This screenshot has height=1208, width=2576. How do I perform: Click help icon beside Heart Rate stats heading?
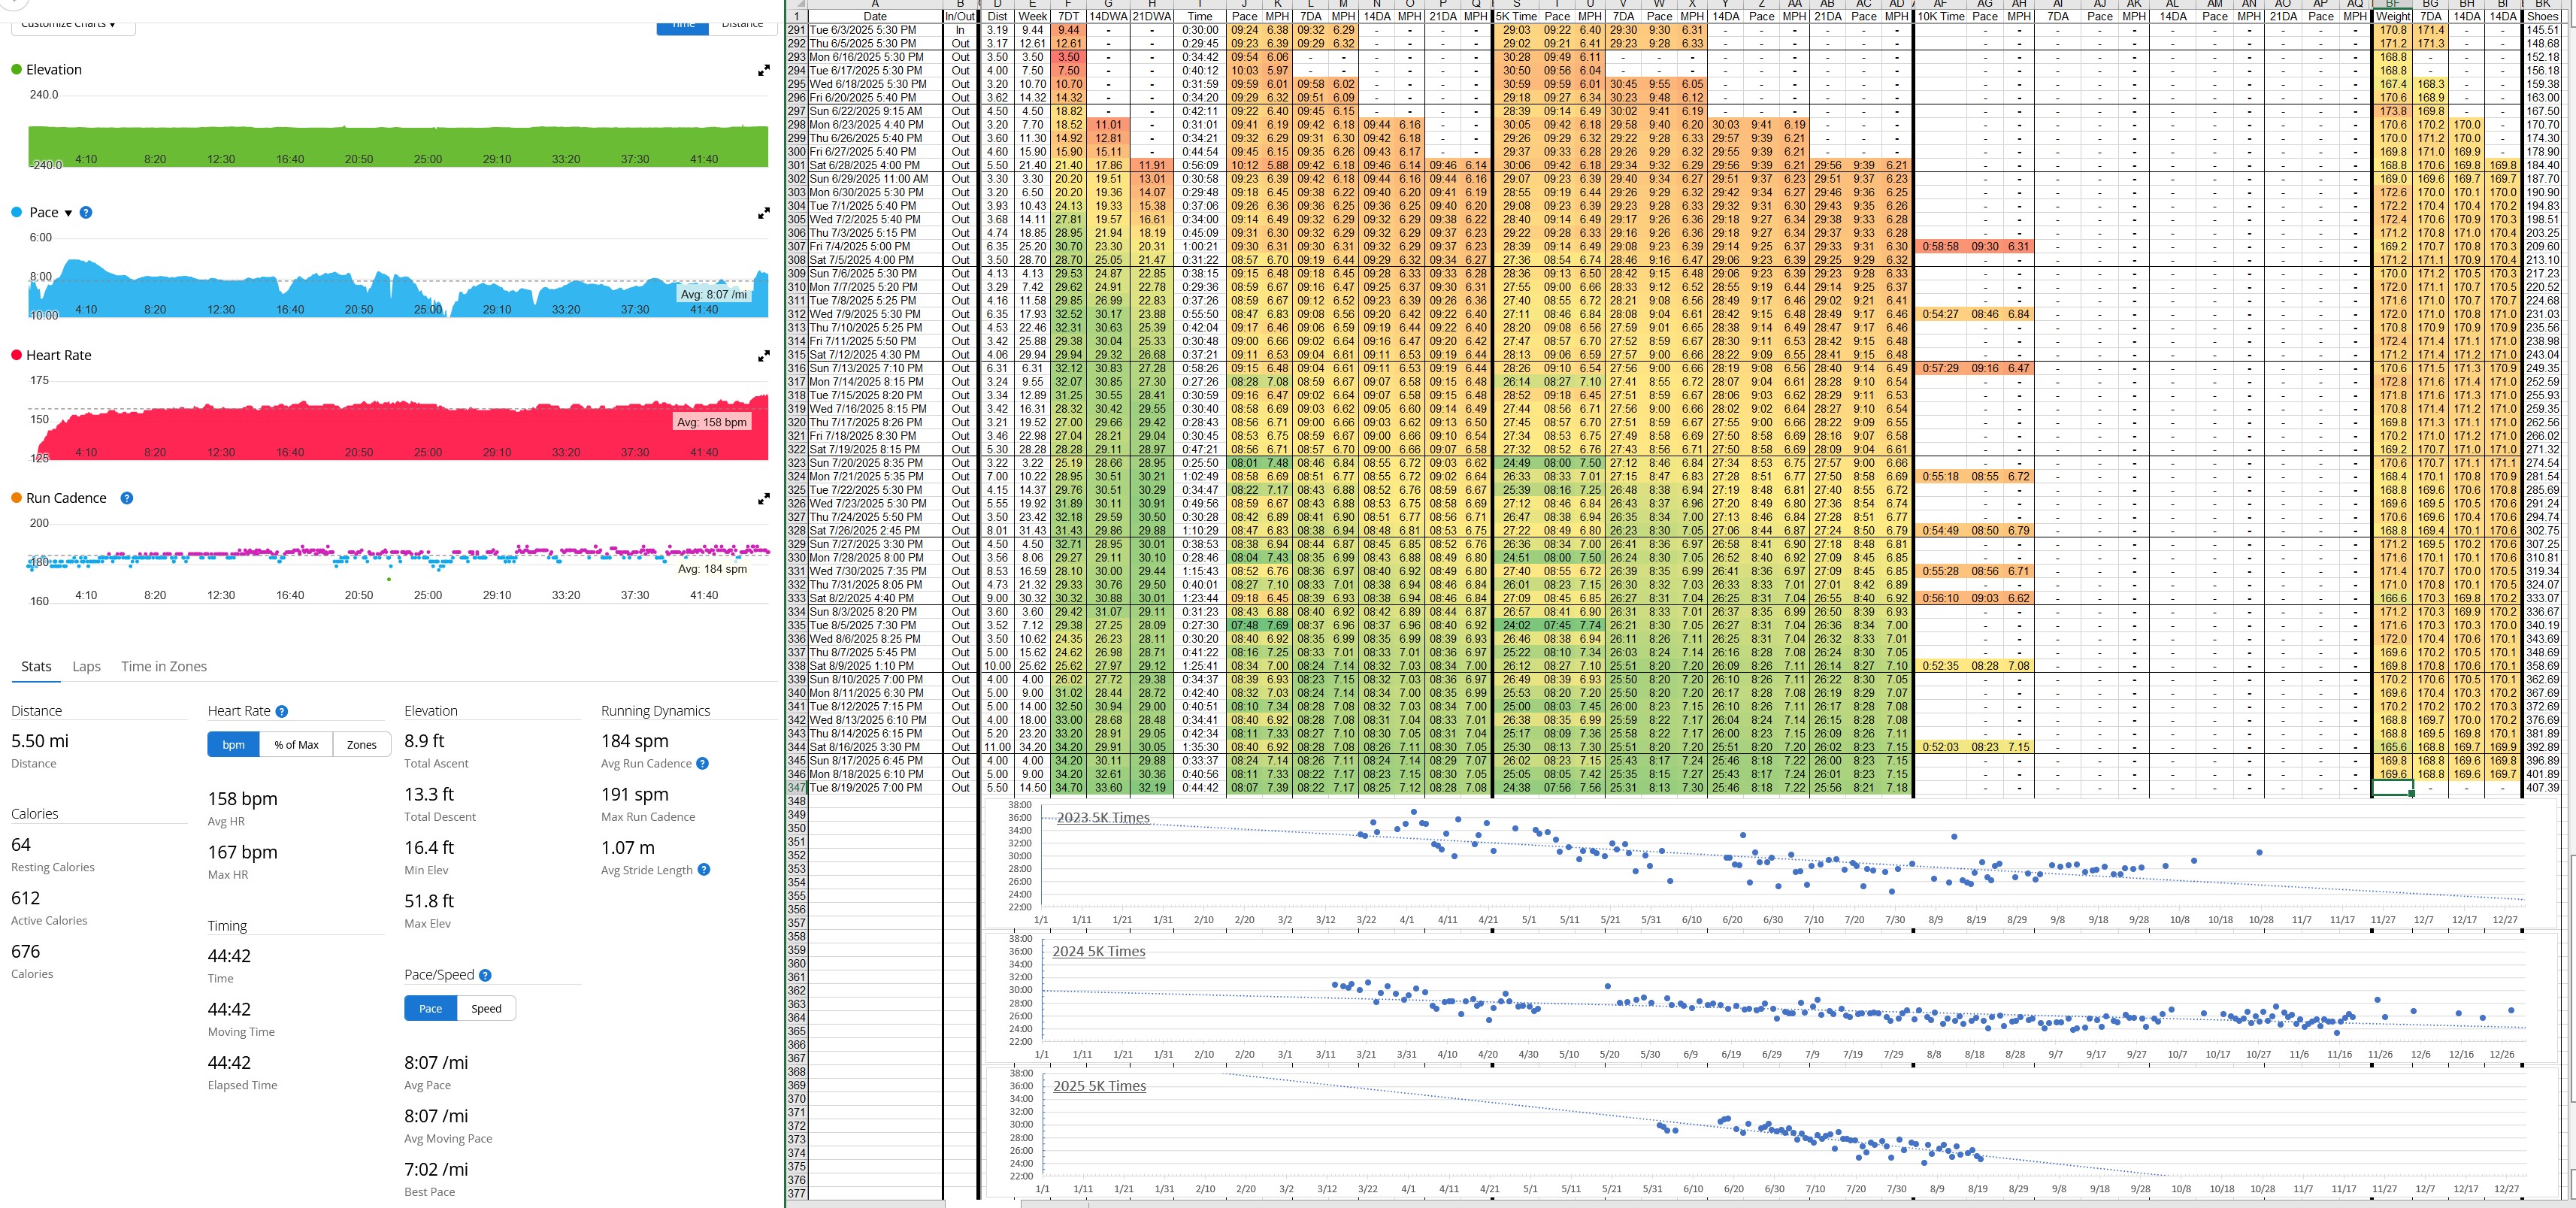tap(282, 711)
